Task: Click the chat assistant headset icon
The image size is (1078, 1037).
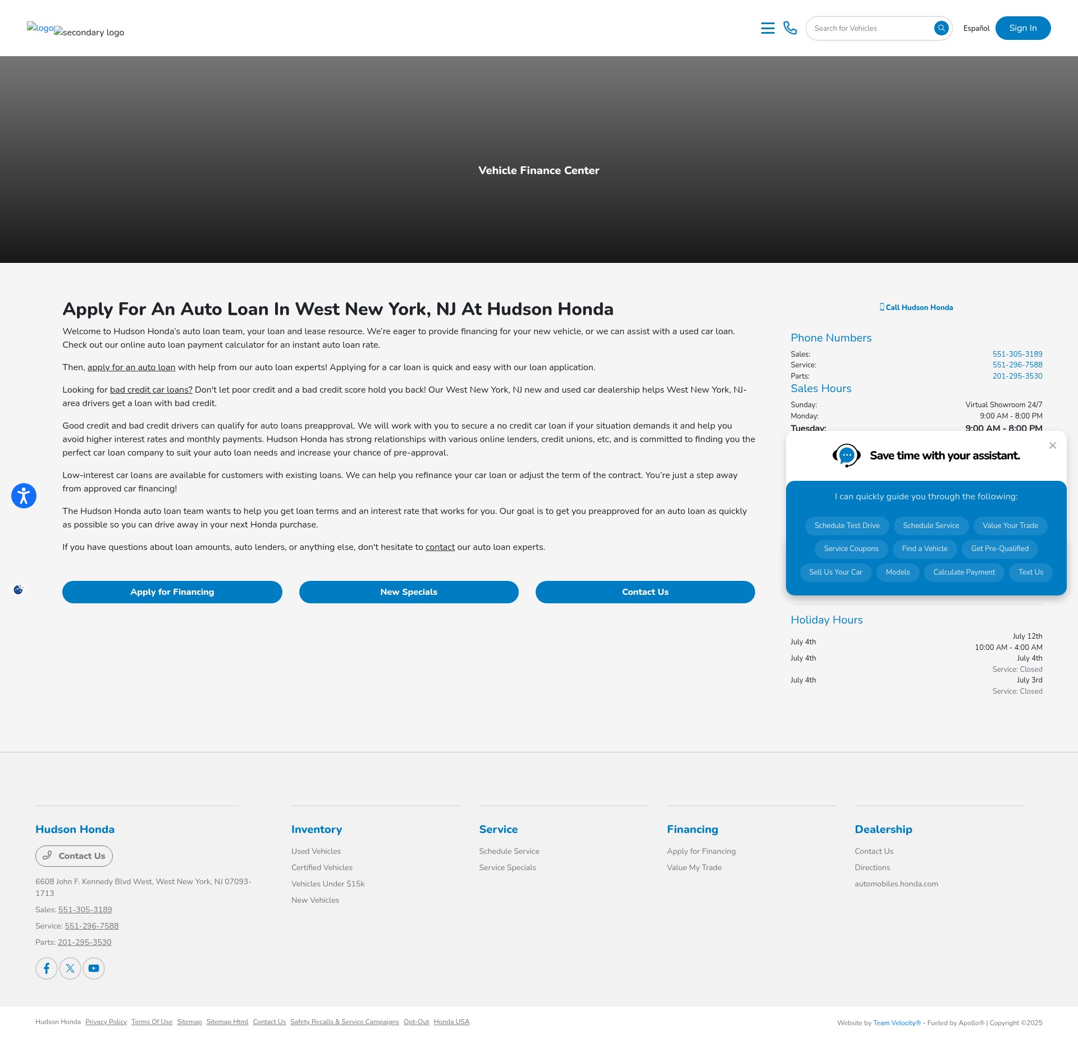Action: [x=846, y=456]
